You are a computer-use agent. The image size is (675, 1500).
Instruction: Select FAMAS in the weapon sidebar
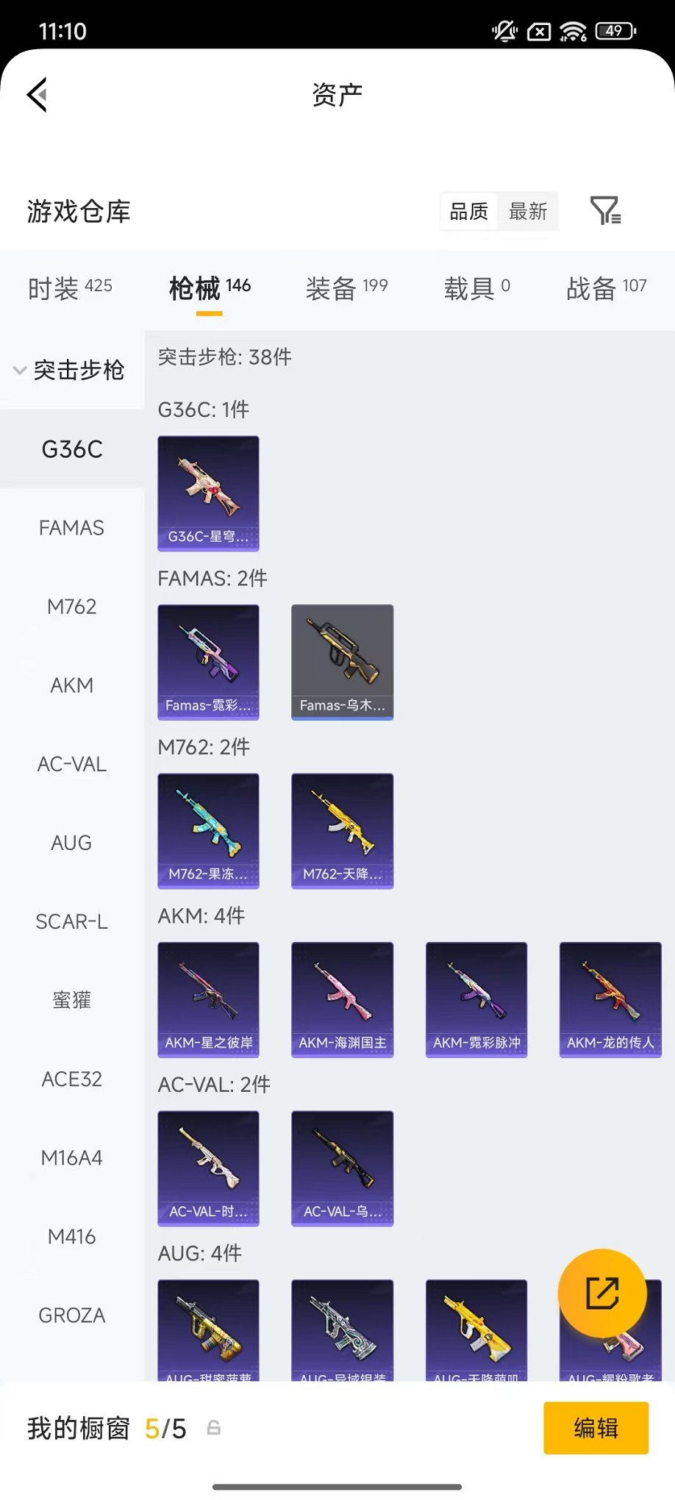pyautogui.click(x=72, y=528)
